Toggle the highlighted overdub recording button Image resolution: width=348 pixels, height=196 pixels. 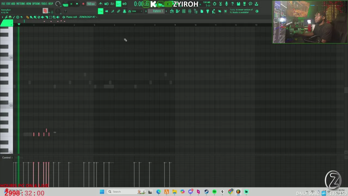coord(119,4)
